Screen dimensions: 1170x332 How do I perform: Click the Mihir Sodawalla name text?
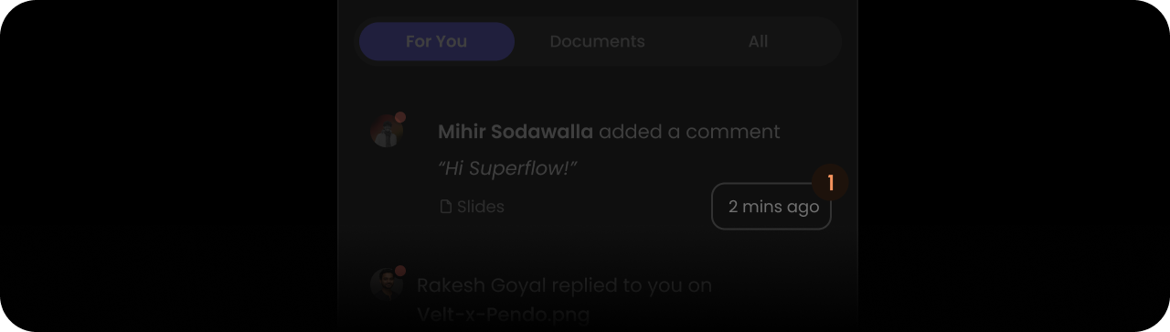[516, 132]
